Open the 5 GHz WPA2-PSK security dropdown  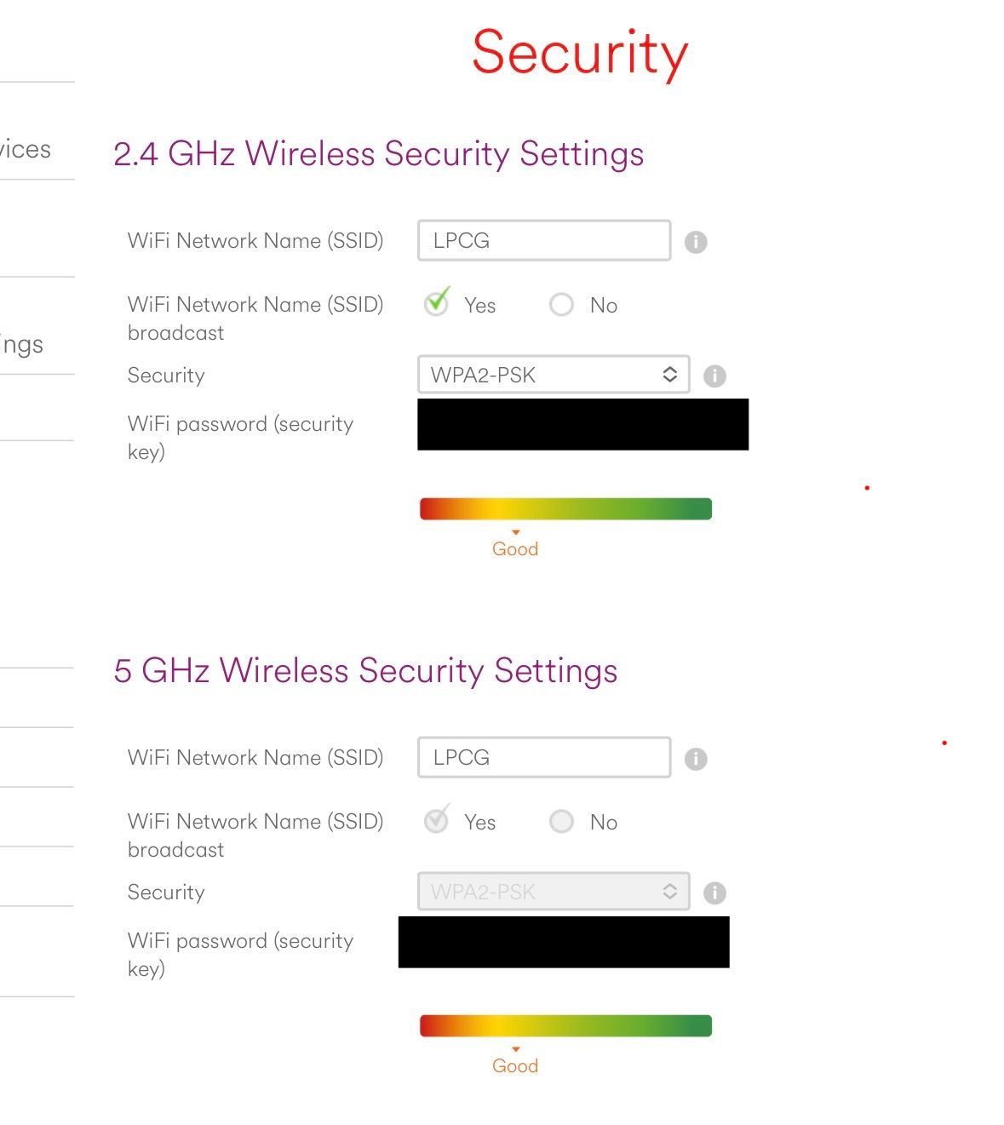point(554,892)
